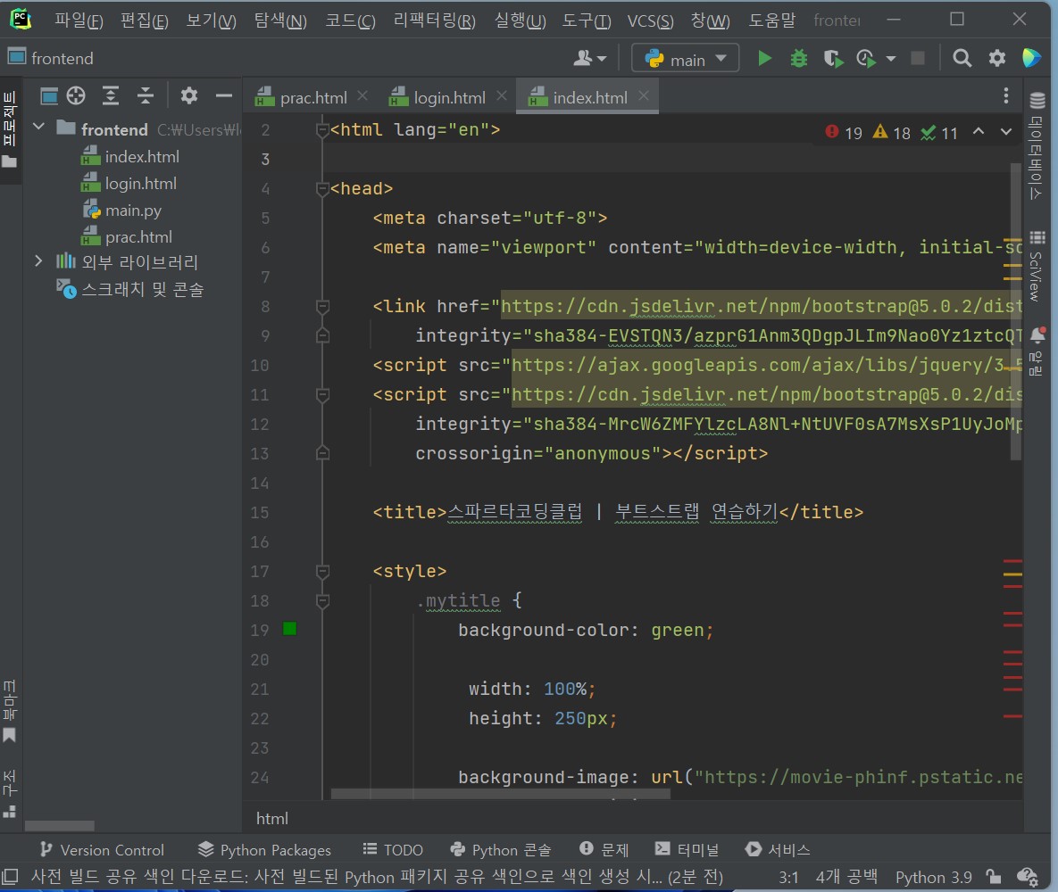Viewport: 1058px width, 892px height.
Task: Open the Python 콘솔 tool window
Action: pos(501,850)
